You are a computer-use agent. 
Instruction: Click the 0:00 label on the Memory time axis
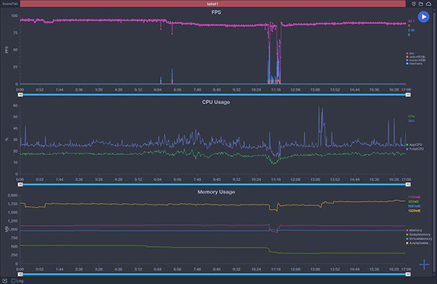20,269
